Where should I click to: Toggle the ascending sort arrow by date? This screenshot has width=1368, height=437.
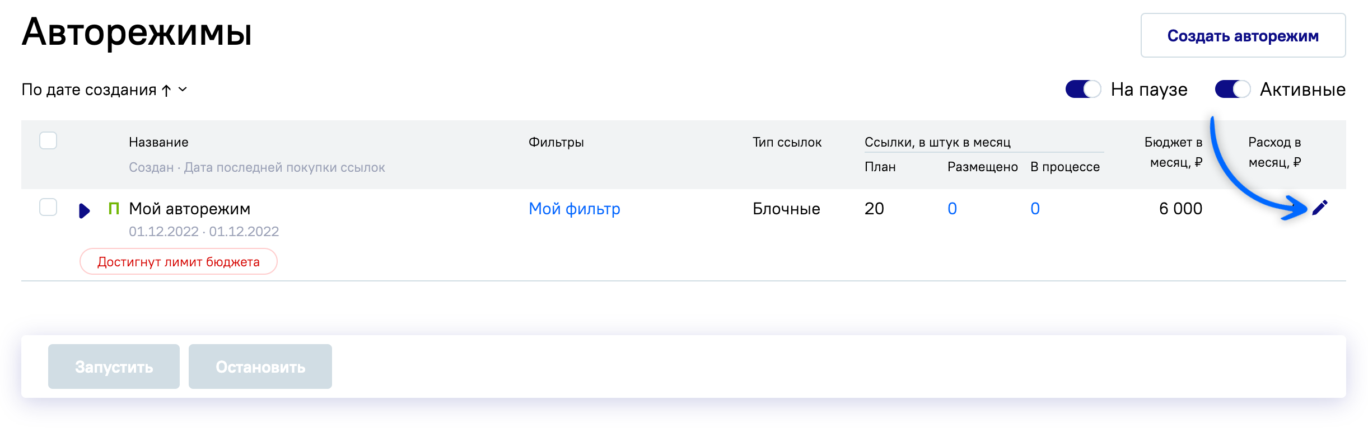(x=166, y=90)
